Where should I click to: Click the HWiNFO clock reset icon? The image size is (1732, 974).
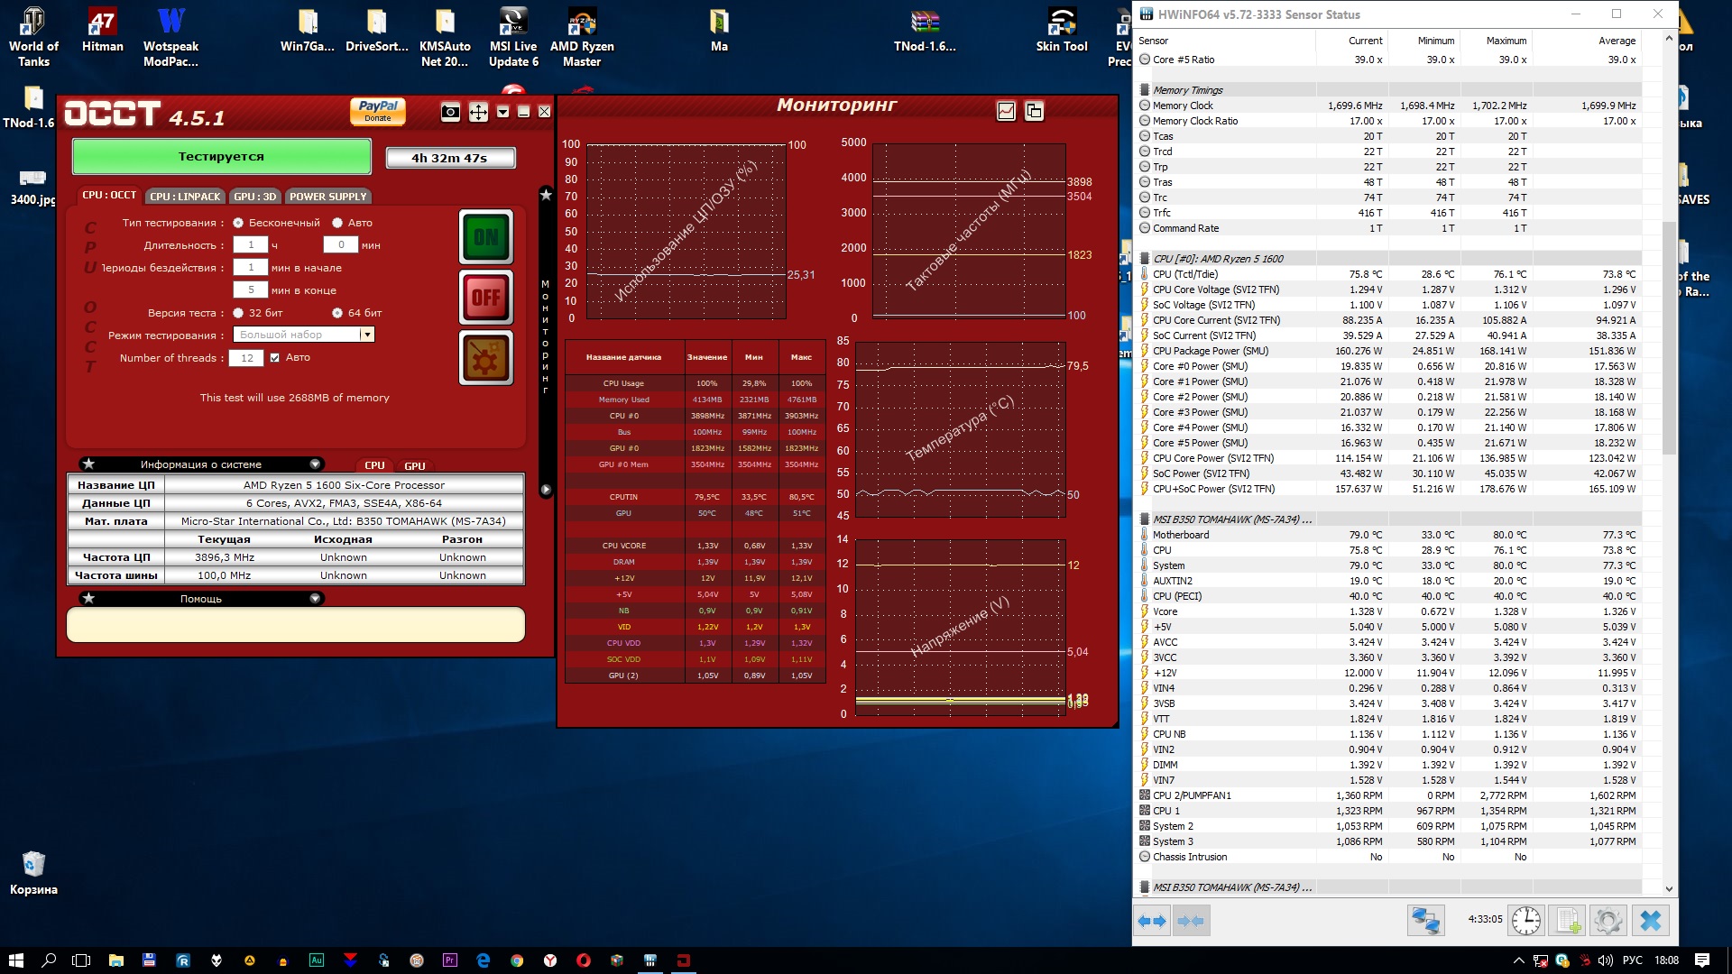(x=1526, y=921)
